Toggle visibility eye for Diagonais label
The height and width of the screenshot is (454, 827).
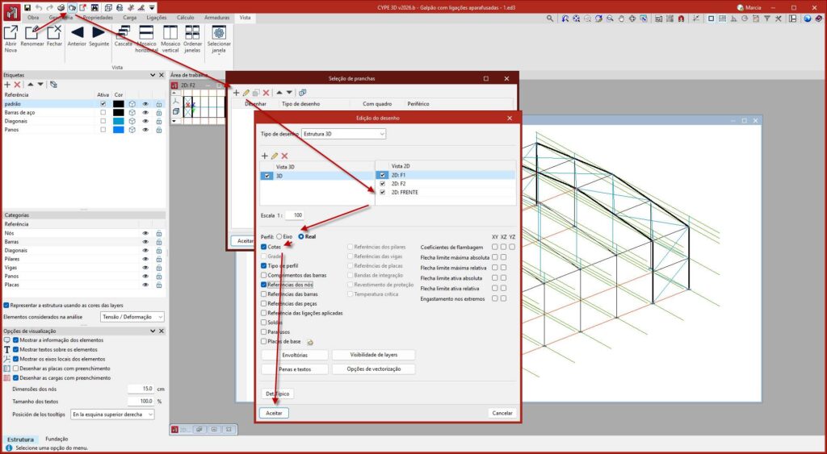pyautogui.click(x=146, y=121)
